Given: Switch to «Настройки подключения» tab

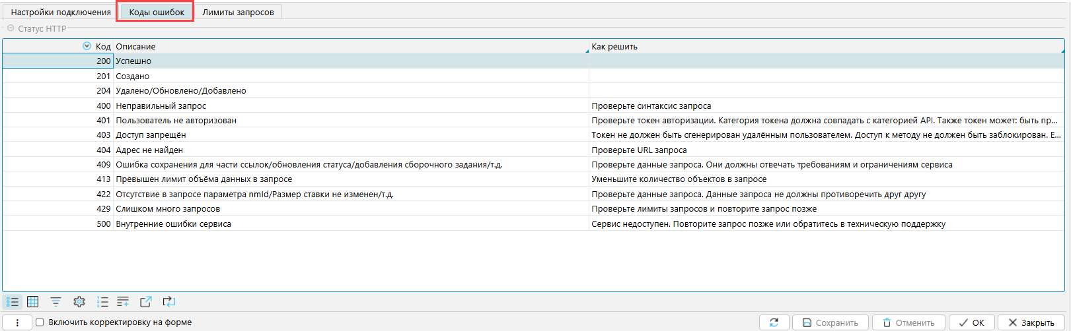Looking at the screenshot, I should point(61,12).
